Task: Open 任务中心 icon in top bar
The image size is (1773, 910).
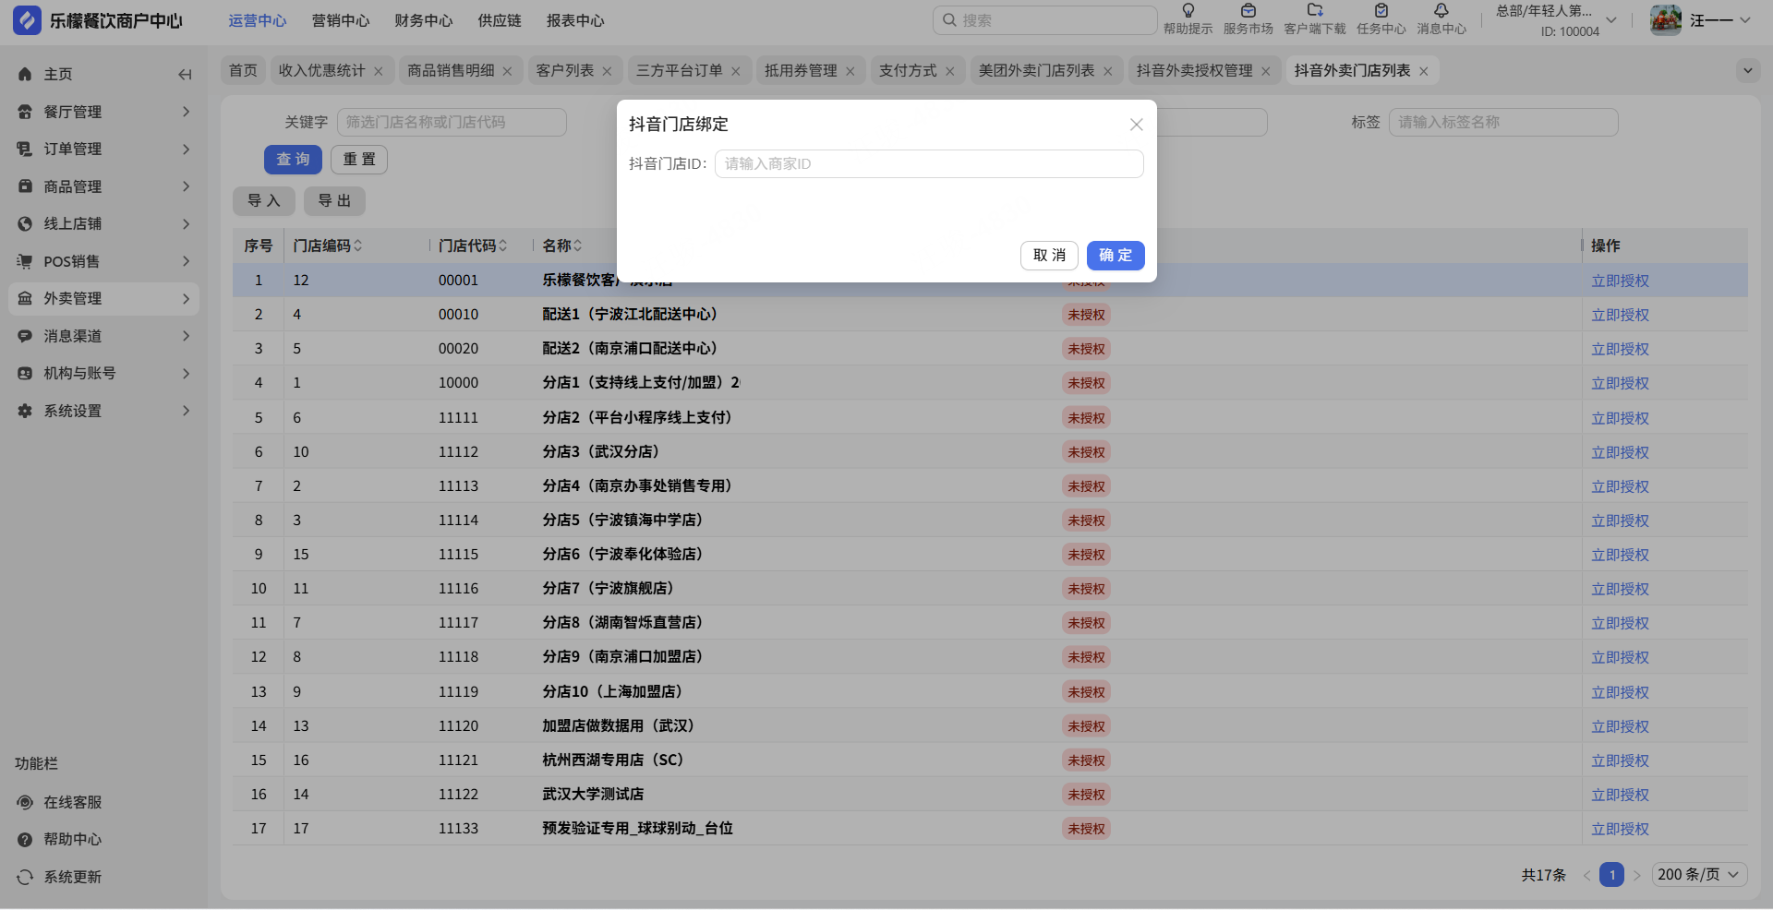Action: coord(1381,11)
